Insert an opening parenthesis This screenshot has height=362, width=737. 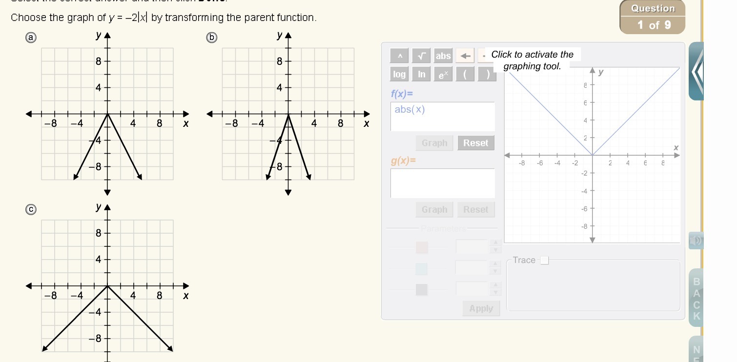point(465,74)
